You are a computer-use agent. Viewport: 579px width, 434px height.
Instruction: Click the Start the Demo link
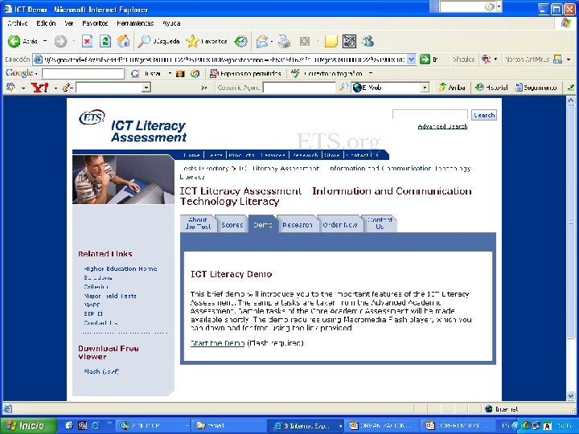217,343
